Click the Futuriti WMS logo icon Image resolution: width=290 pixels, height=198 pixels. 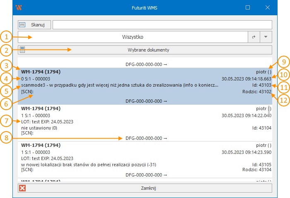click(19, 7)
